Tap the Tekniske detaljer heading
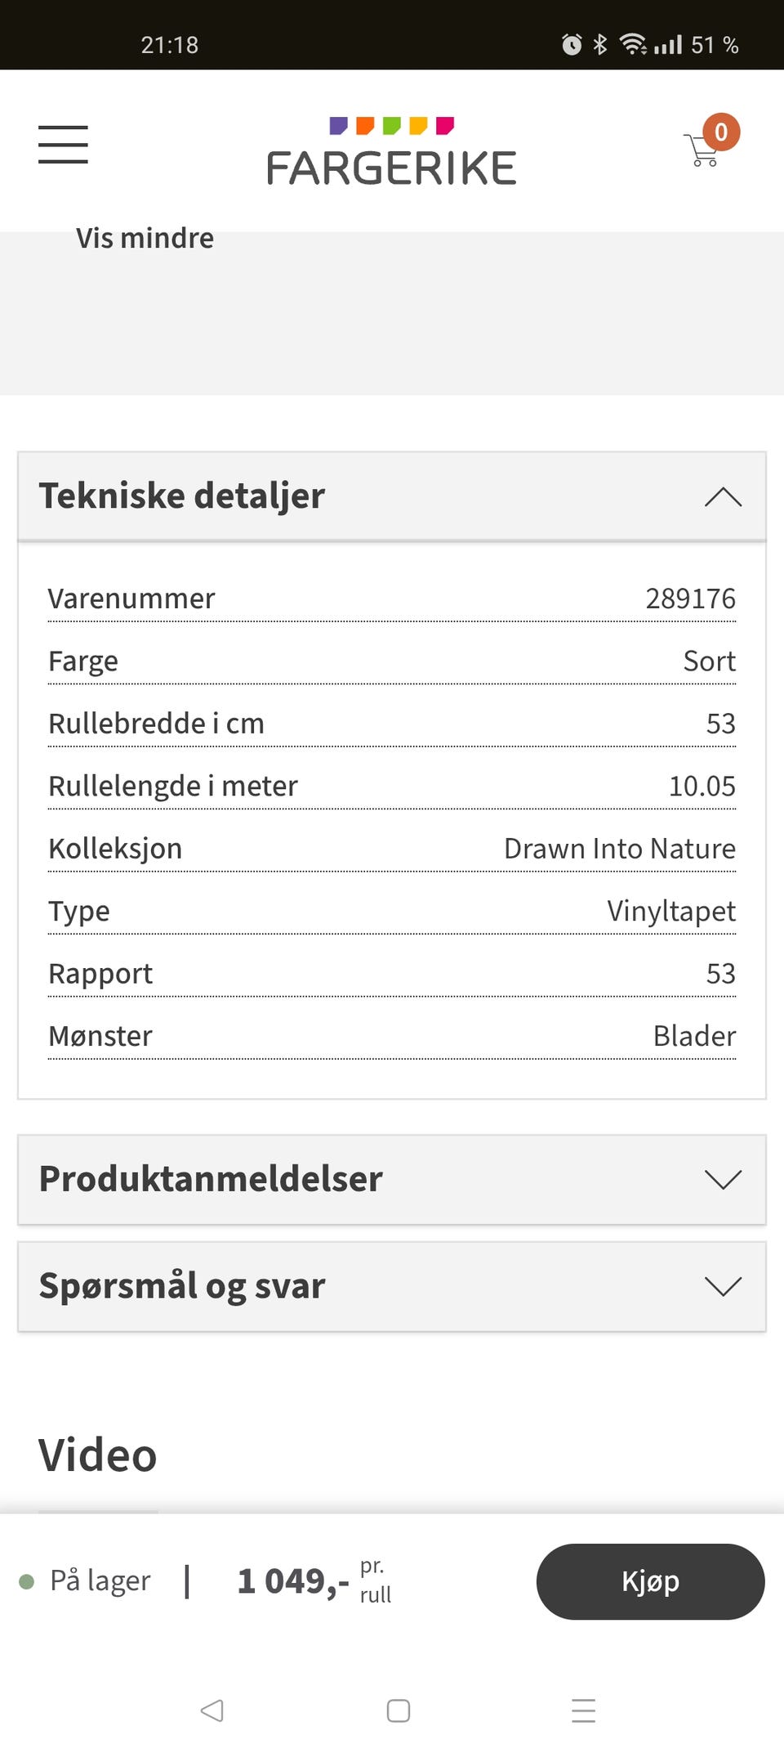784x1753 pixels. coord(182,496)
